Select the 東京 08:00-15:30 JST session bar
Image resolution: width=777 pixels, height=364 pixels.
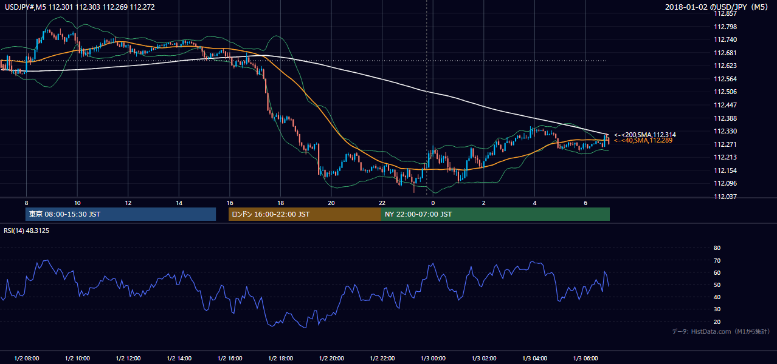click(x=120, y=214)
